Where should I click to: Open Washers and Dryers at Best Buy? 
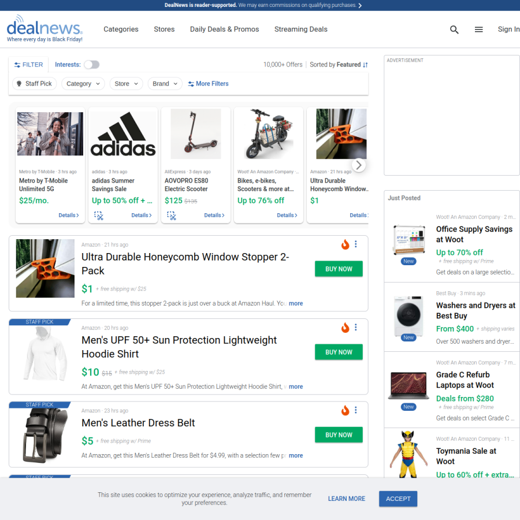click(476, 311)
